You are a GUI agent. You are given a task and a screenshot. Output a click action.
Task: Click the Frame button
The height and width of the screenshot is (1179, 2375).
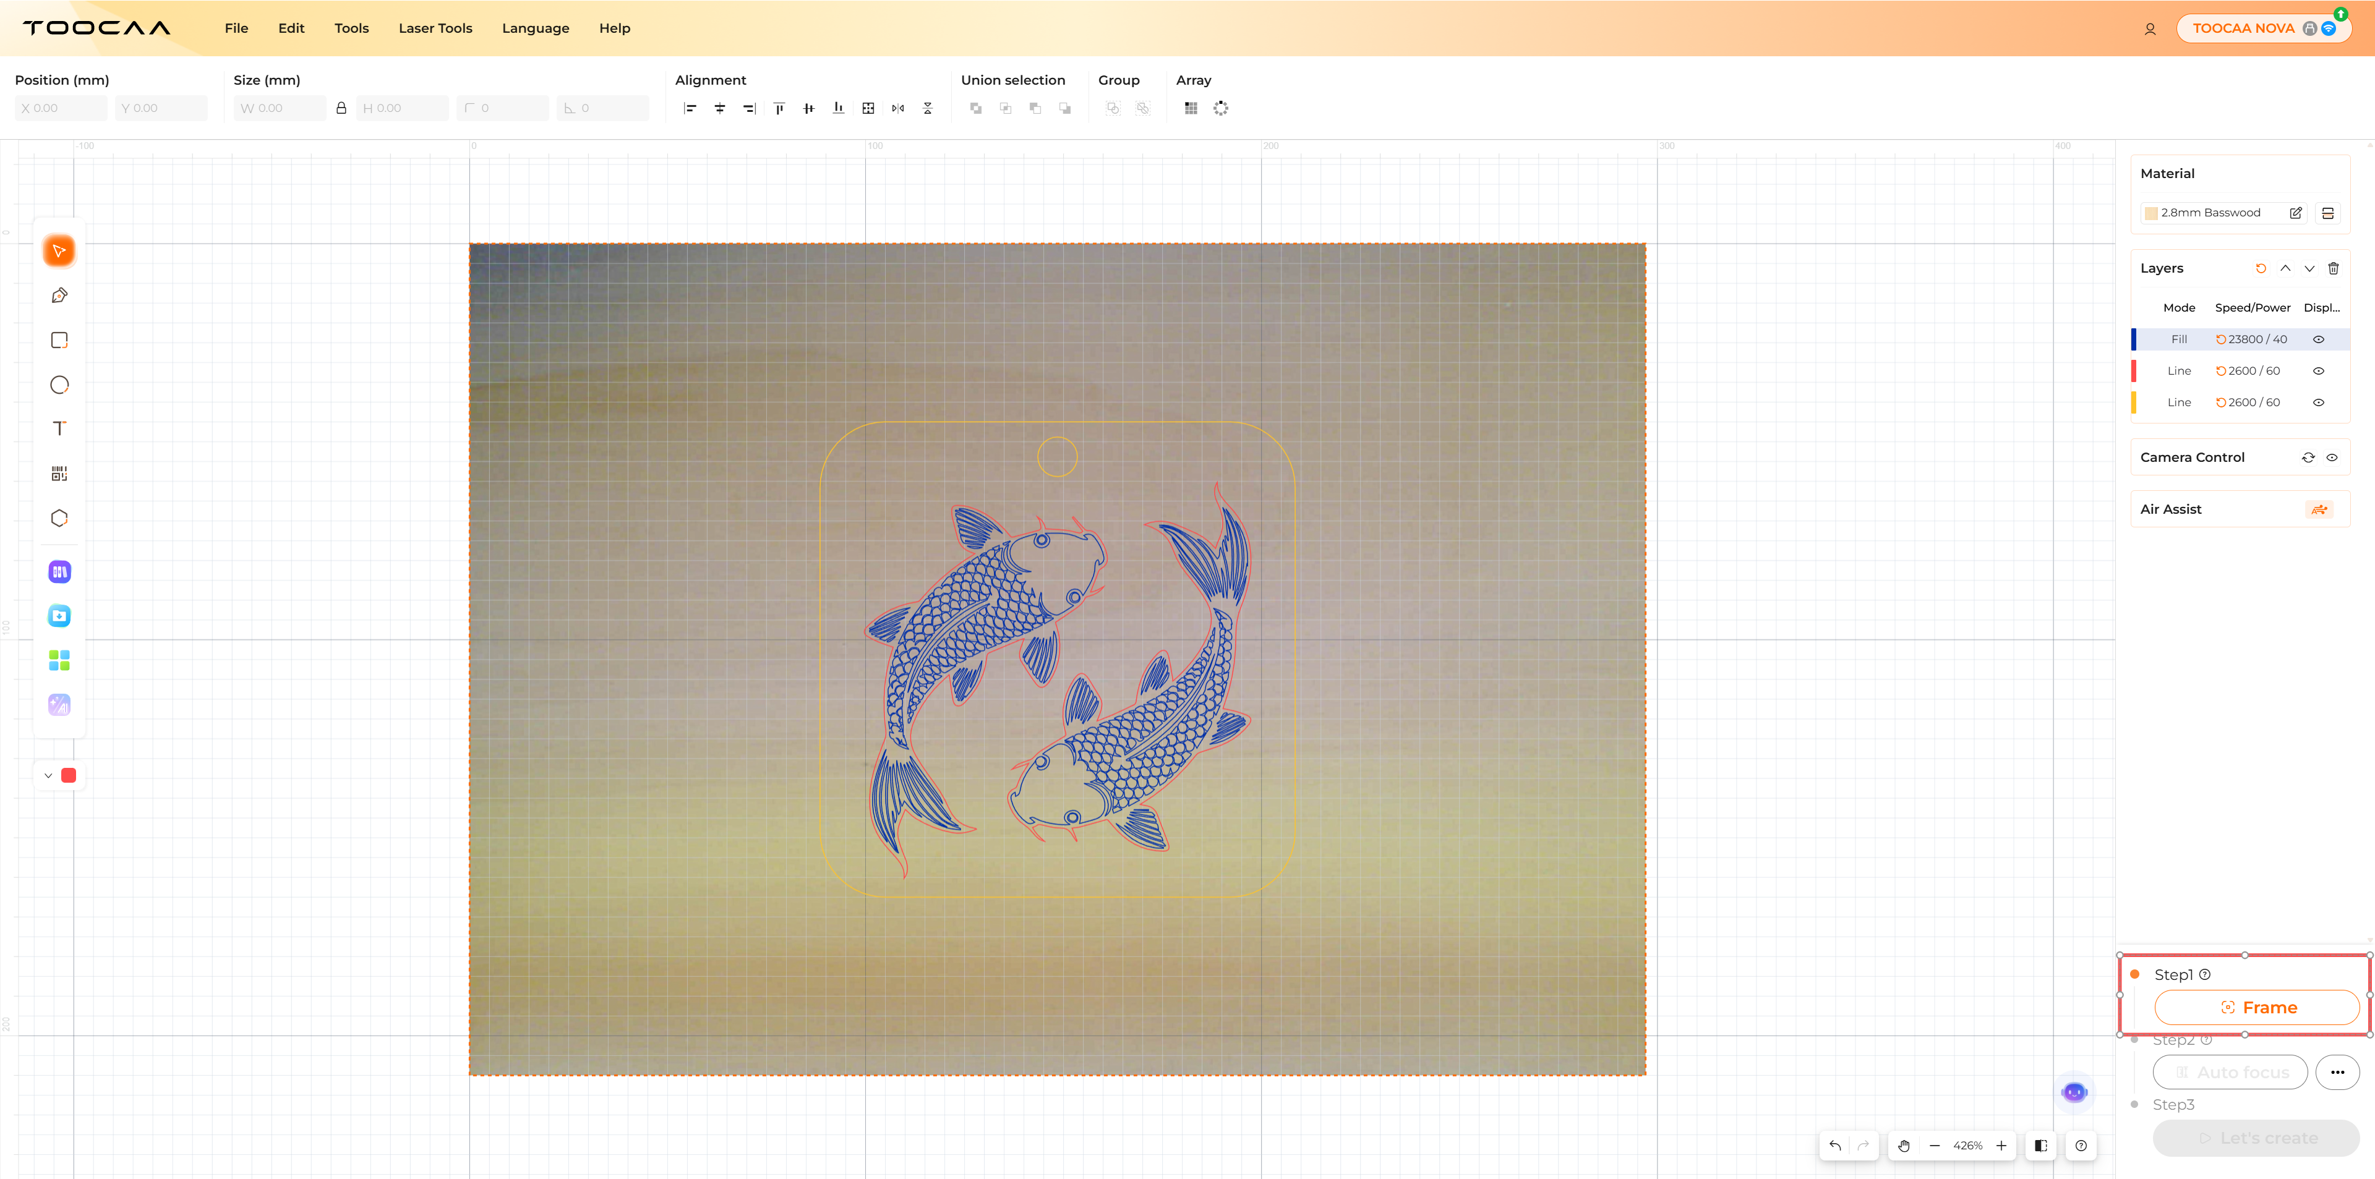[2256, 1008]
